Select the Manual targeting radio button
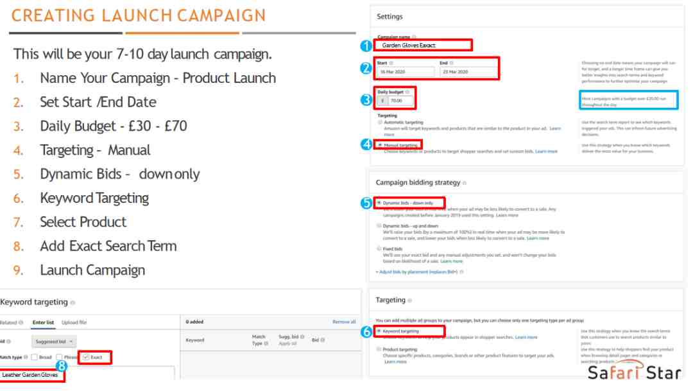Image resolution: width=693 pixels, height=391 pixels. [380, 145]
